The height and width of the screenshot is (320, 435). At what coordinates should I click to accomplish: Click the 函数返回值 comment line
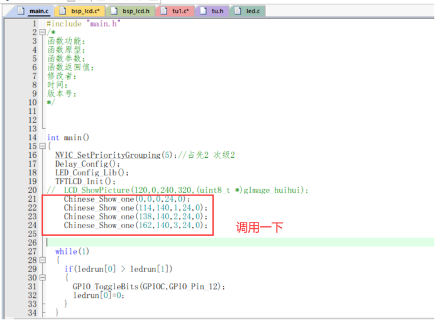click(70, 67)
